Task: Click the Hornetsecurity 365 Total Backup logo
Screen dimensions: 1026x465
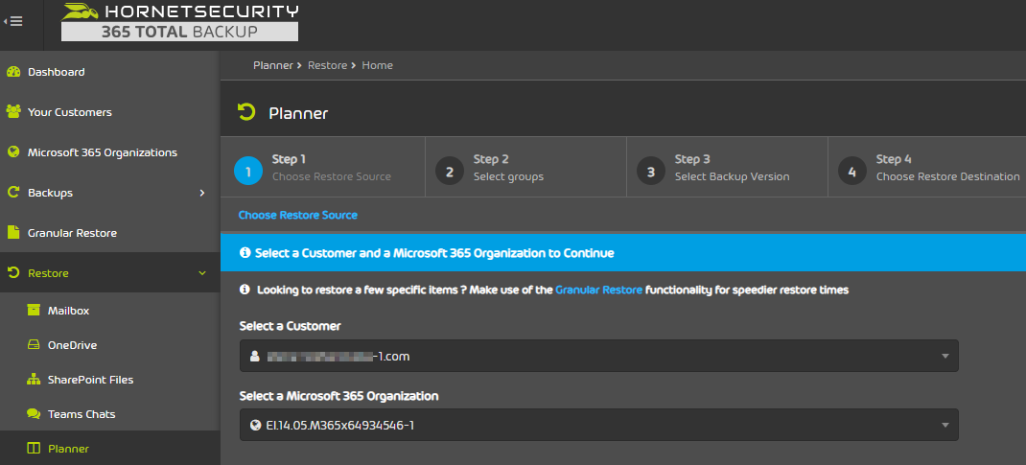Action: coord(180,22)
